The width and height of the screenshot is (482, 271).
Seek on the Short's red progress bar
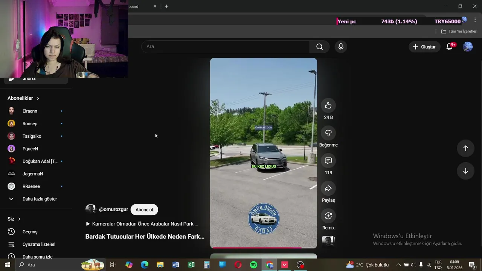(x=264, y=247)
